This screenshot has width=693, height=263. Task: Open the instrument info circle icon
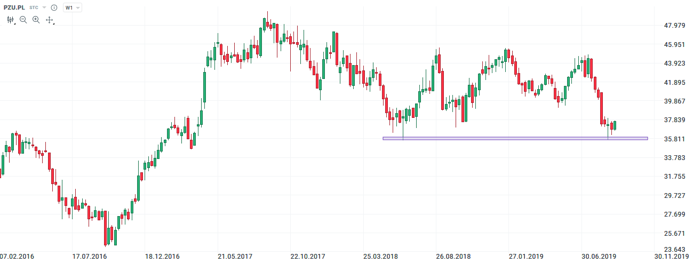pyautogui.click(x=54, y=8)
